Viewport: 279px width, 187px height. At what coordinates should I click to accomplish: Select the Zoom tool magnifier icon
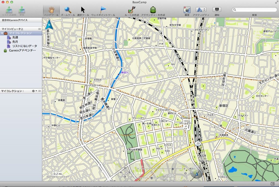[x=68, y=10]
